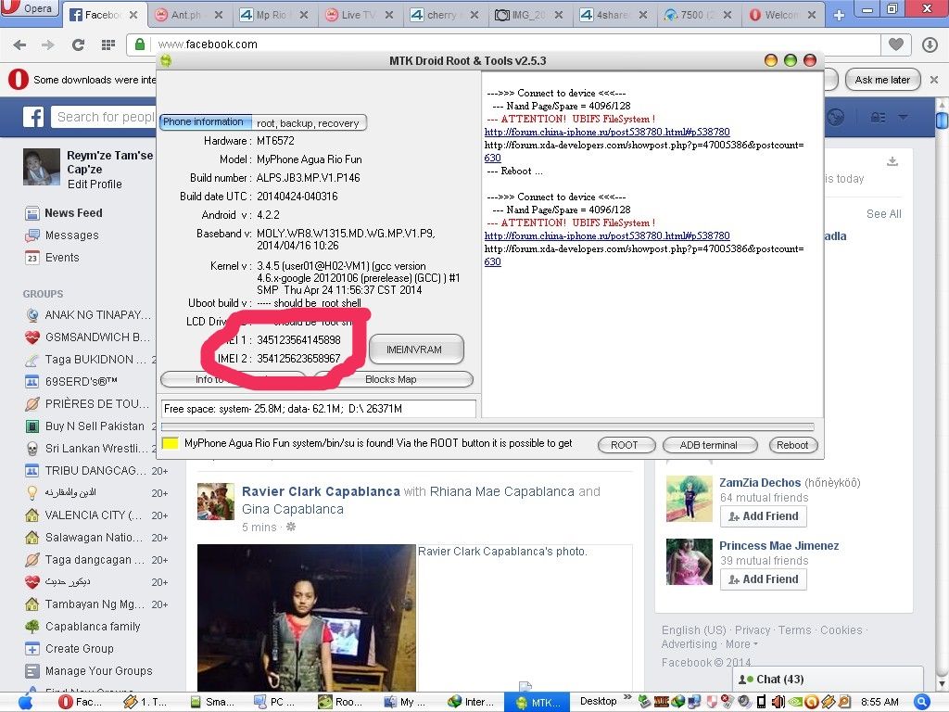Expand the More footer dropdown
The image size is (949, 712).
pos(740,644)
